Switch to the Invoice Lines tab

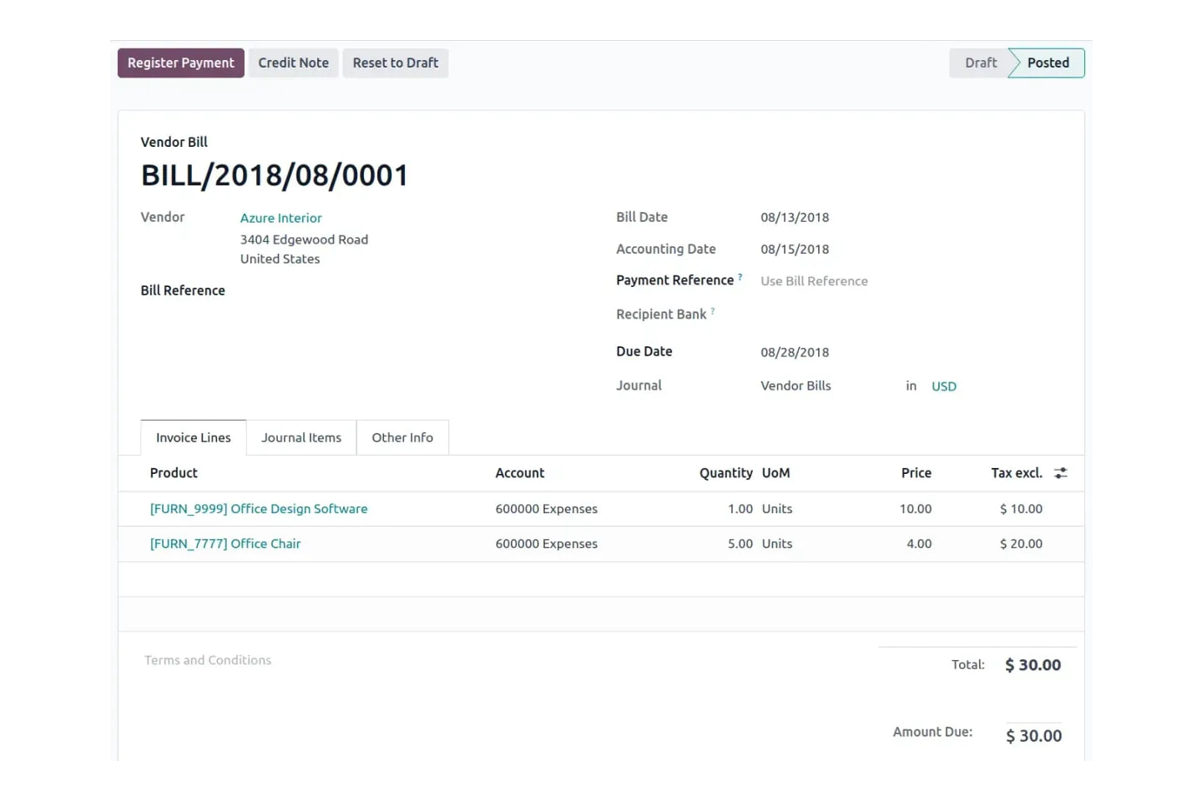tap(194, 437)
